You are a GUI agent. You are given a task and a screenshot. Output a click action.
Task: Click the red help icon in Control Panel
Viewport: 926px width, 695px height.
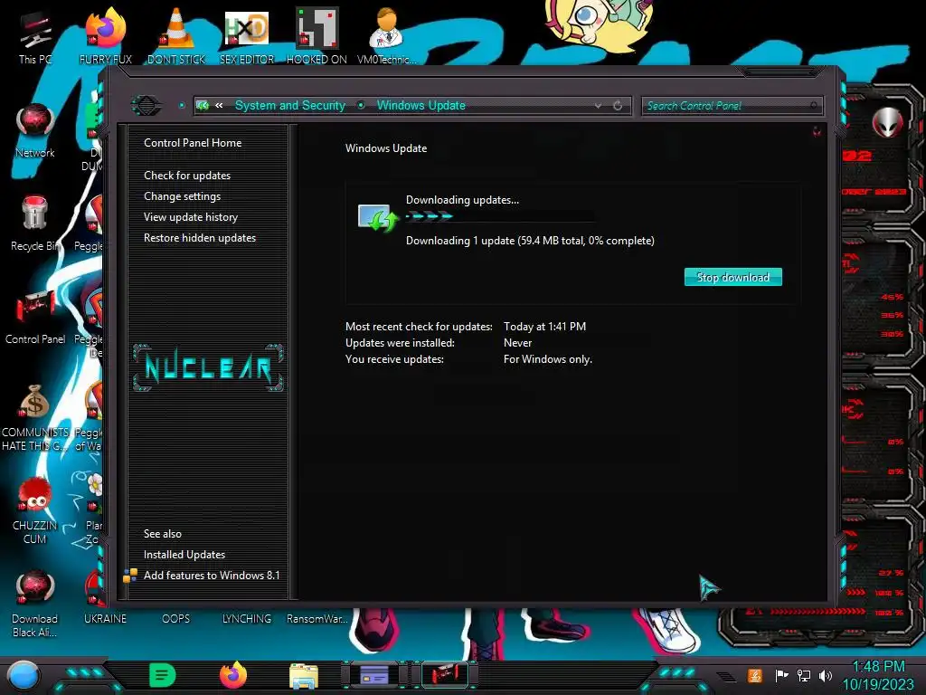817,131
